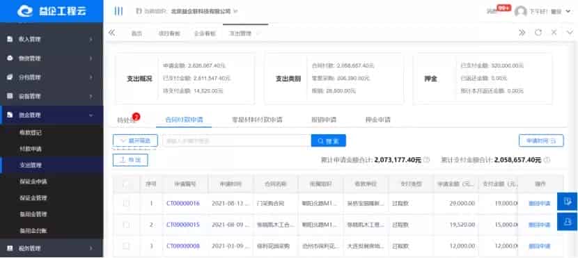The image size is (578, 258).
Task: Open application link CT00000015
Action: pyautogui.click(x=183, y=225)
